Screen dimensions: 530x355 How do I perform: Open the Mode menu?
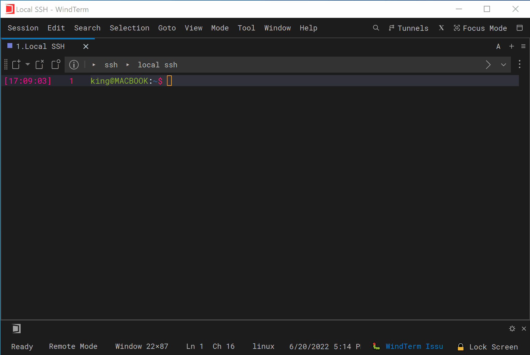tap(220, 28)
